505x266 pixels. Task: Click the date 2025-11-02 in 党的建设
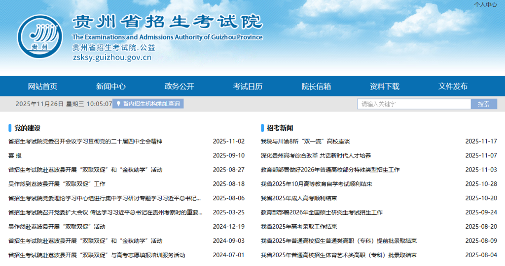[x=229, y=141]
